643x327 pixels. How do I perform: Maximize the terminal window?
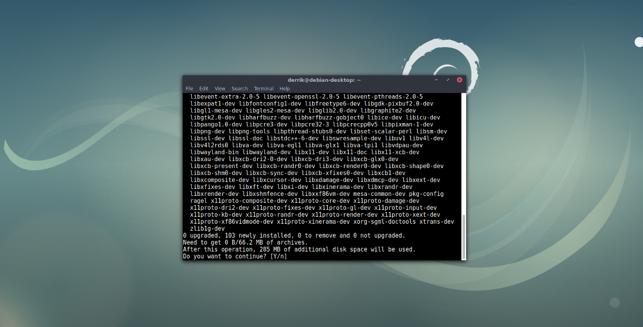pos(448,80)
